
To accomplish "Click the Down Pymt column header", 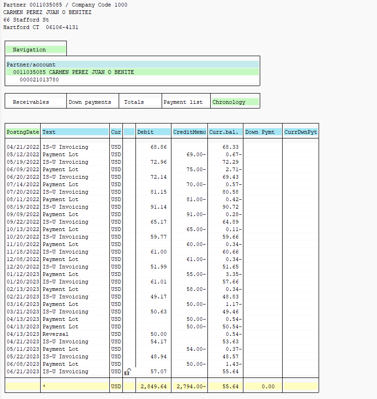I will pos(260,132).
